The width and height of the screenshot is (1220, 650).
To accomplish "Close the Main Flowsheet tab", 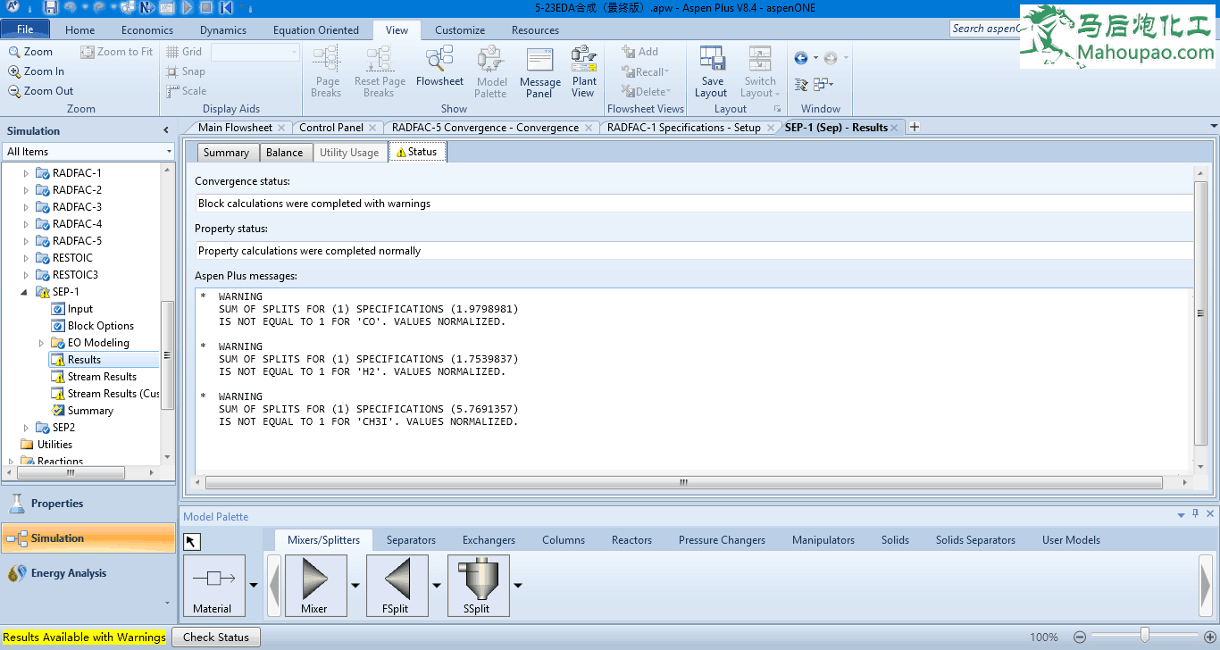I will [x=281, y=128].
